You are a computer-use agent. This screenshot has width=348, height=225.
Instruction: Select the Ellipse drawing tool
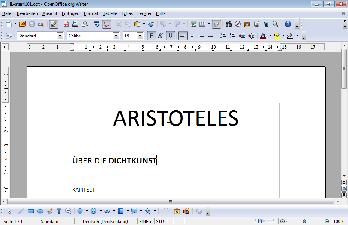point(40,211)
